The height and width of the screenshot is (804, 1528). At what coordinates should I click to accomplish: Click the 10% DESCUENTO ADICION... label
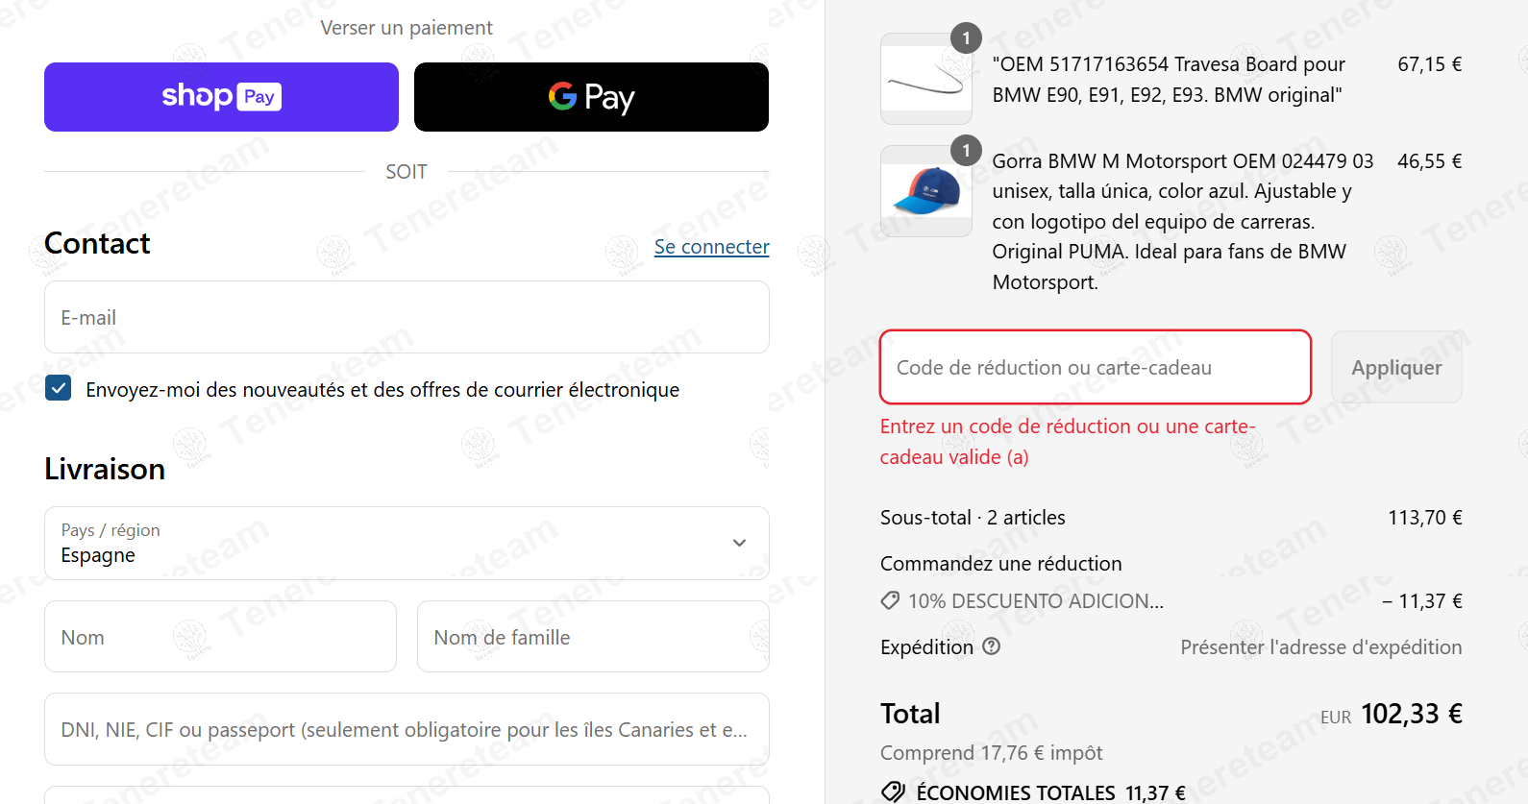1036,601
